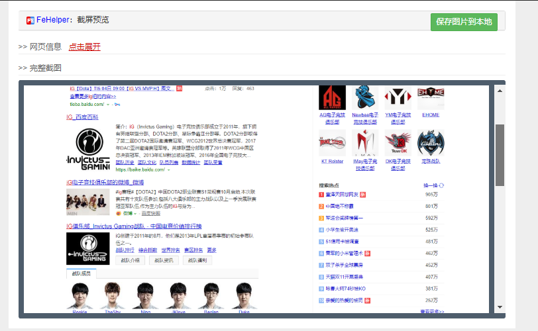The height and width of the screenshot is (331, 538).
Task: Expand page info via 点击展开 link
Action: tap(84, 47)
